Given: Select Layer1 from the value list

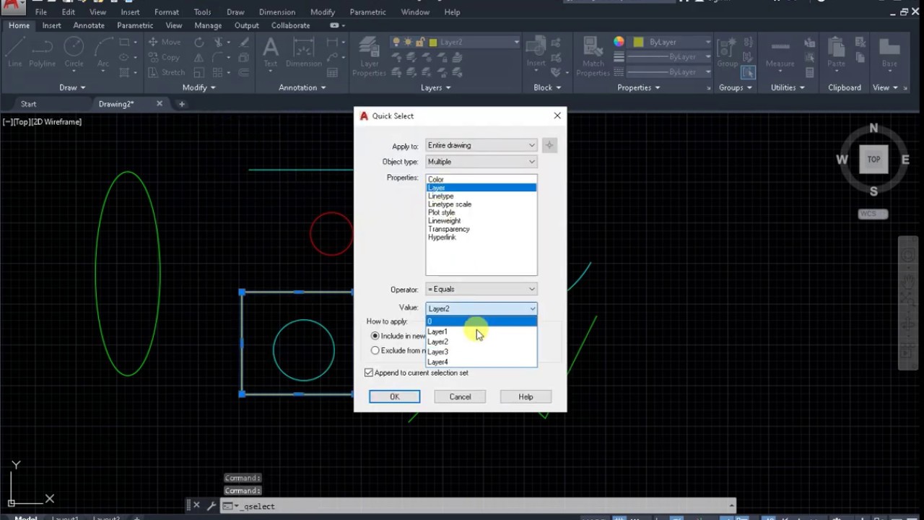Looking at the screenshot, I should click(481, 331).
